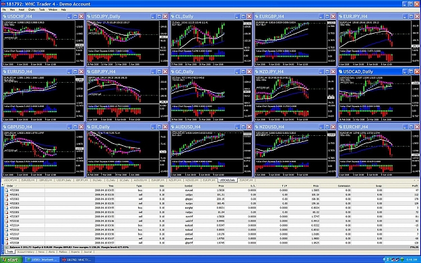Screen dimensions: 421x263
Task: Click the chart icon in EURUSD,H4 window title
Action: (5, 72)
